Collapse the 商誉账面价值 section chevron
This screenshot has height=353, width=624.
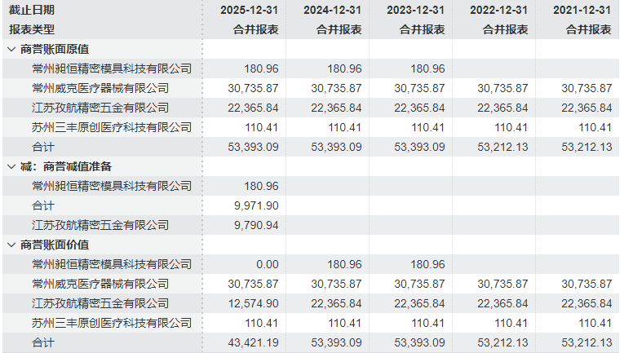[x=11, y=245]
